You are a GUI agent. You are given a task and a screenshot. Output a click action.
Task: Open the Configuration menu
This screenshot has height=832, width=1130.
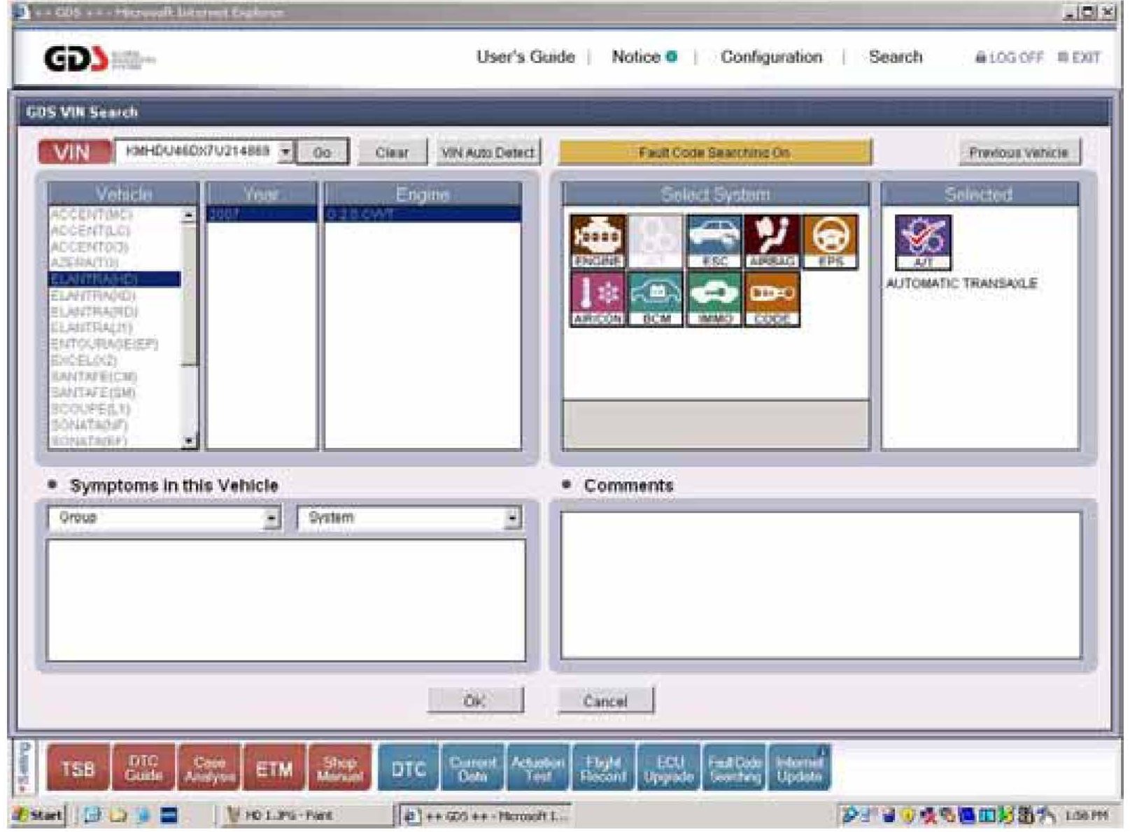click(771, 57)
